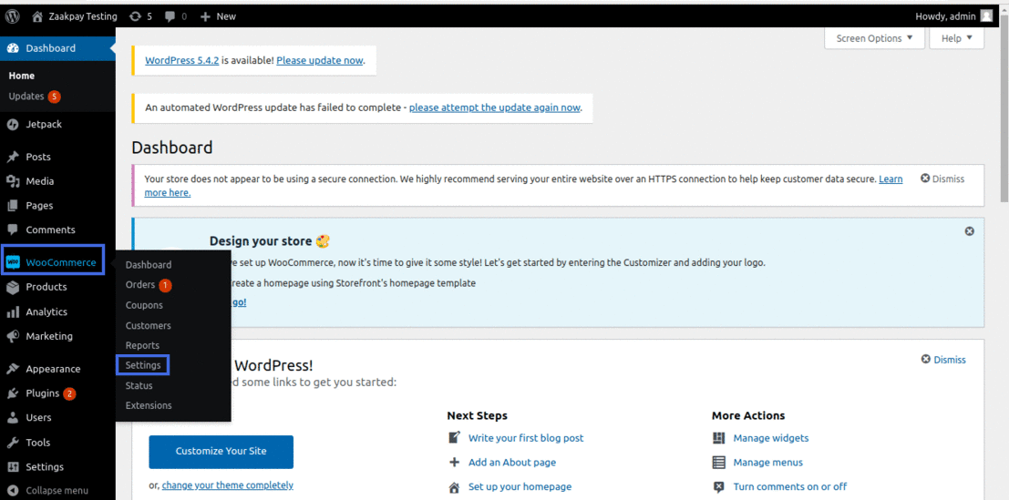Click the menus icon beside Manage menus

point(719,462)
